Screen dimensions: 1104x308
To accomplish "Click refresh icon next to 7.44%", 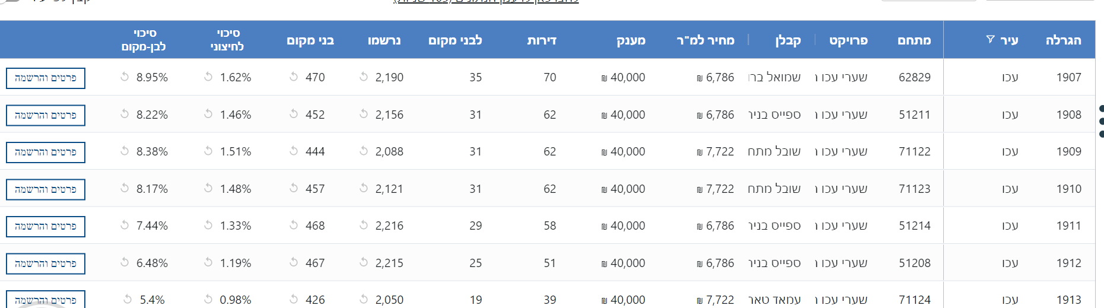I will [x=125, y=225].
